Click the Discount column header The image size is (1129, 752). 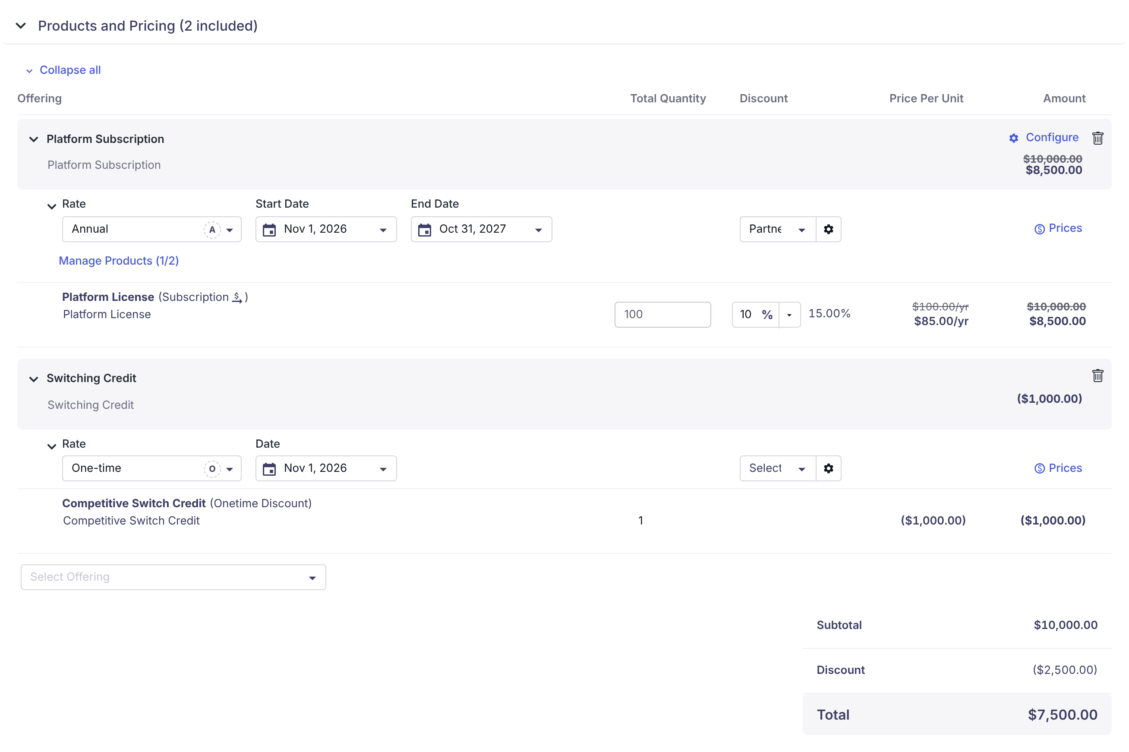tap(764, 99)
